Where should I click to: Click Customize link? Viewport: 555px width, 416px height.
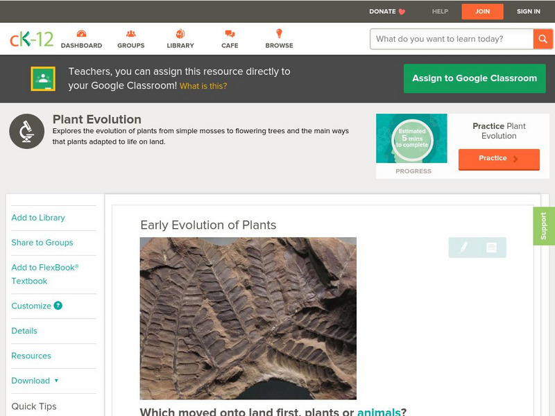pos(31,306)
